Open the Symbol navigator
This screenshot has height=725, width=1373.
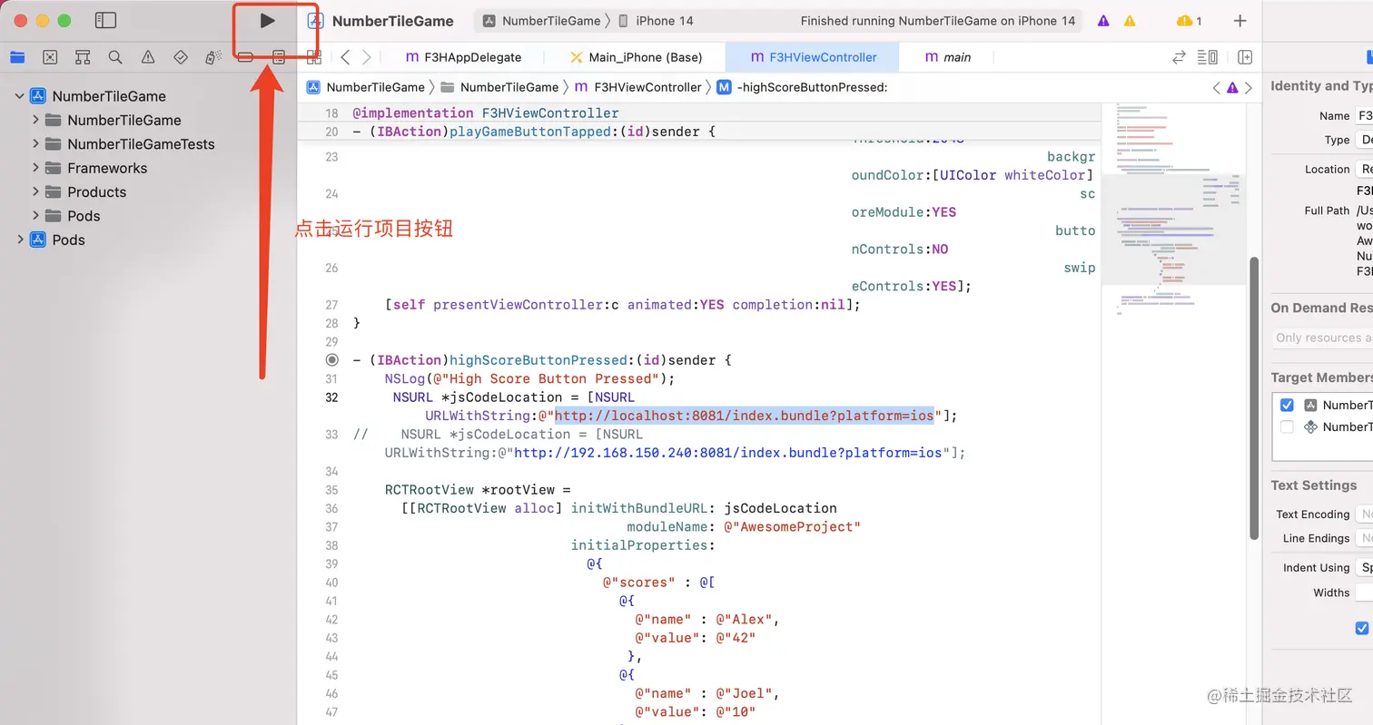point(83,57)
